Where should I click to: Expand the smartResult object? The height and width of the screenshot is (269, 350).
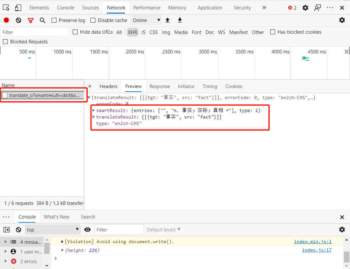pyautogui.click(x=94, y=110)
